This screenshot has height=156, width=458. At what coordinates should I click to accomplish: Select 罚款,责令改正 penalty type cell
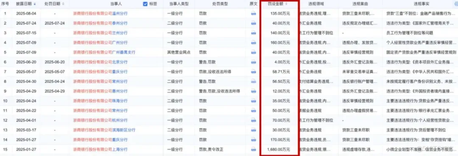(211, 149)
